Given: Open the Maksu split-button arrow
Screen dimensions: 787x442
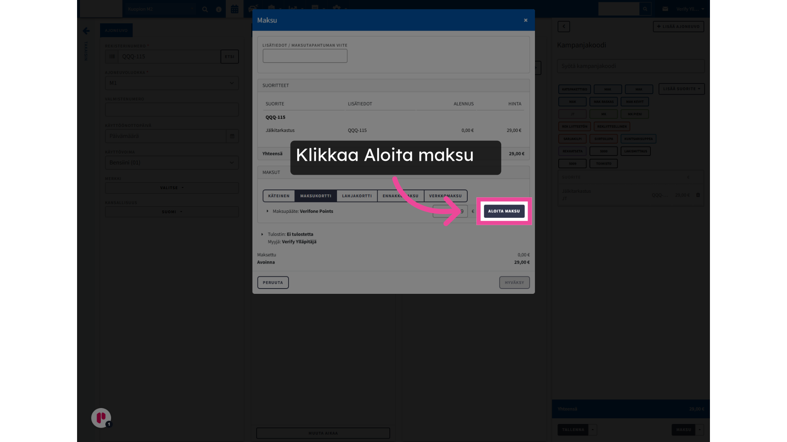Looking at the screenshot, I should click(x=700, y=430).
